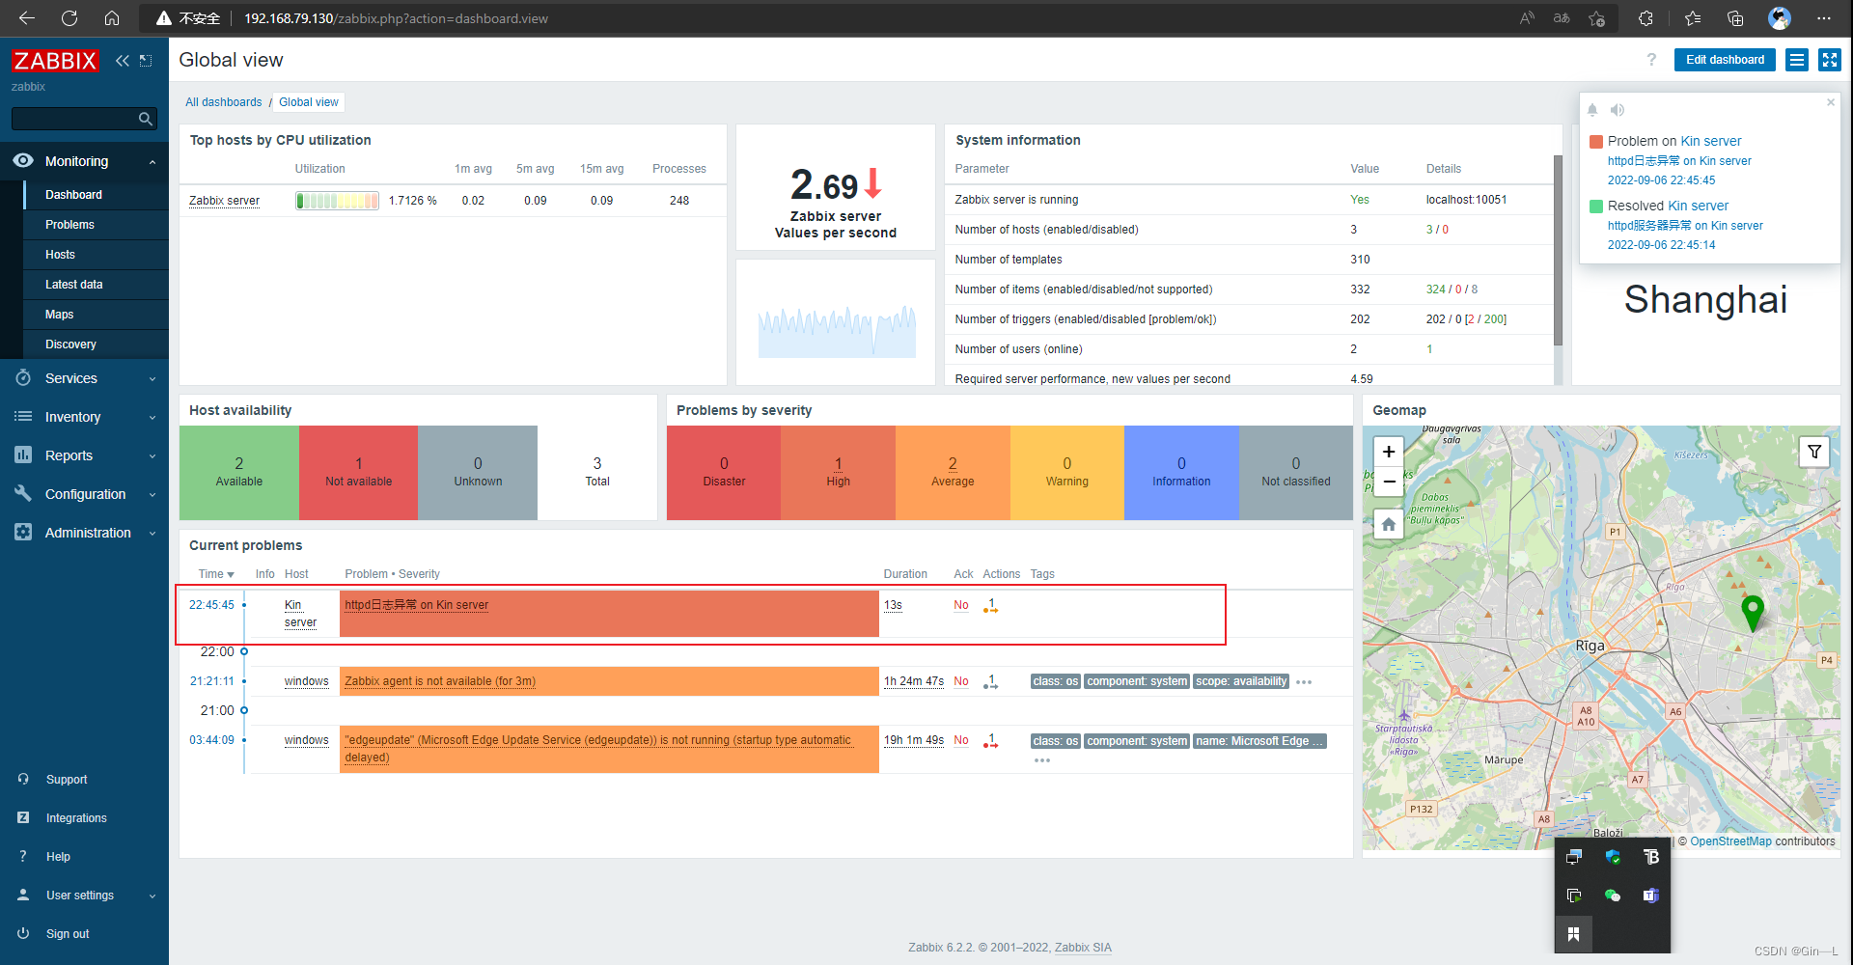Sort current problems by Time column
1853x965 pixels.
click(216, 574)
